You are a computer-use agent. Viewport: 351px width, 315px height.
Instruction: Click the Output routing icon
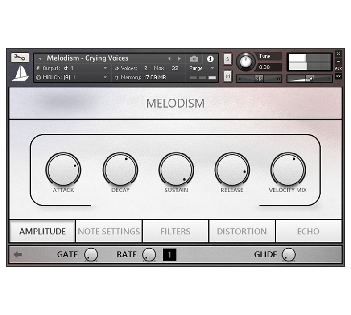[x=38, y=68]
